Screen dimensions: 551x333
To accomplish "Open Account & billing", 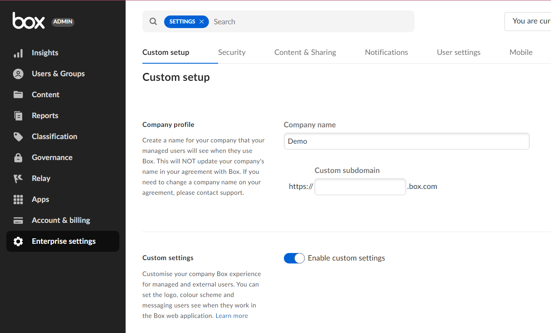I will 63,220.
